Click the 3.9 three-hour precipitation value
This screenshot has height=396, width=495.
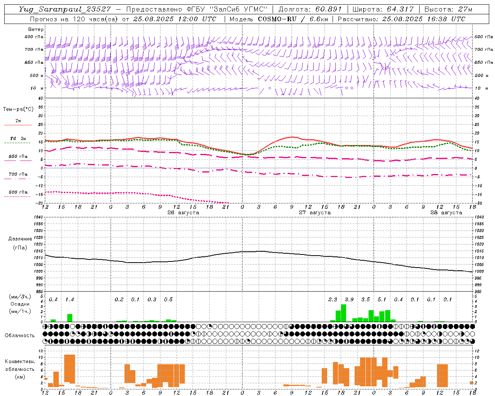click(349, 300)
